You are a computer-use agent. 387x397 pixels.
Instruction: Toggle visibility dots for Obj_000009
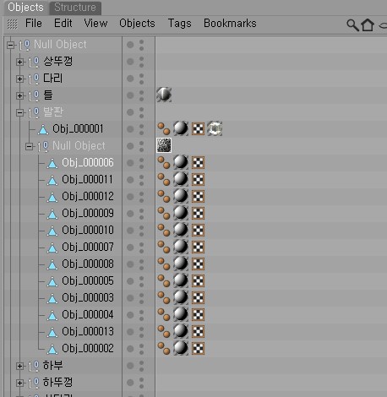pos(141,214)
